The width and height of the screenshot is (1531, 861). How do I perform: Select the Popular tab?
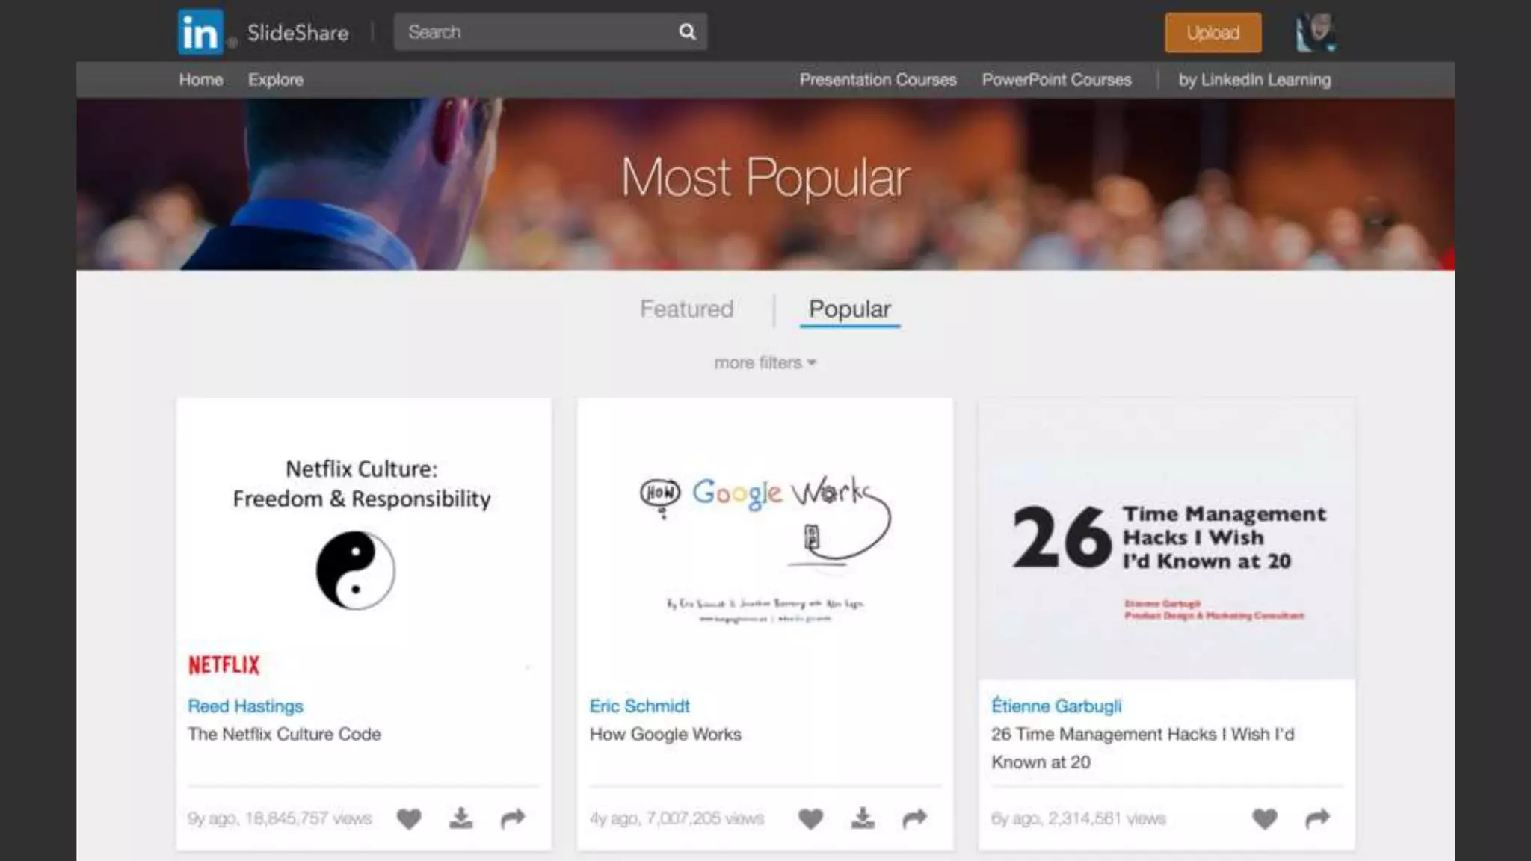(849, 309)
